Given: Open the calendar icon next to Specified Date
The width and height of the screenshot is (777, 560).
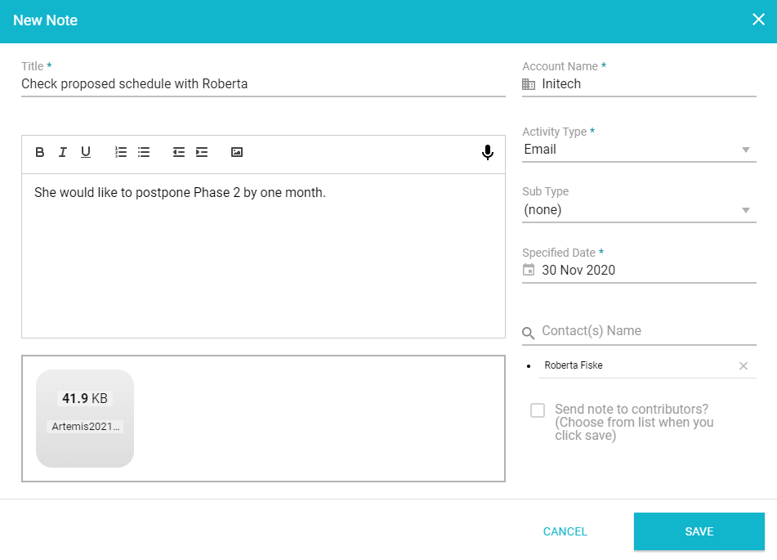Looking at the screenshot, I should click(x=529, y=270).
